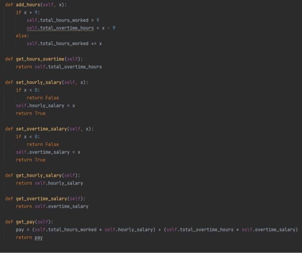Click 'return True' in set_hourly_salary
Image resolution: width=302 pixels, height=253 pixels.
coord(31,113)
